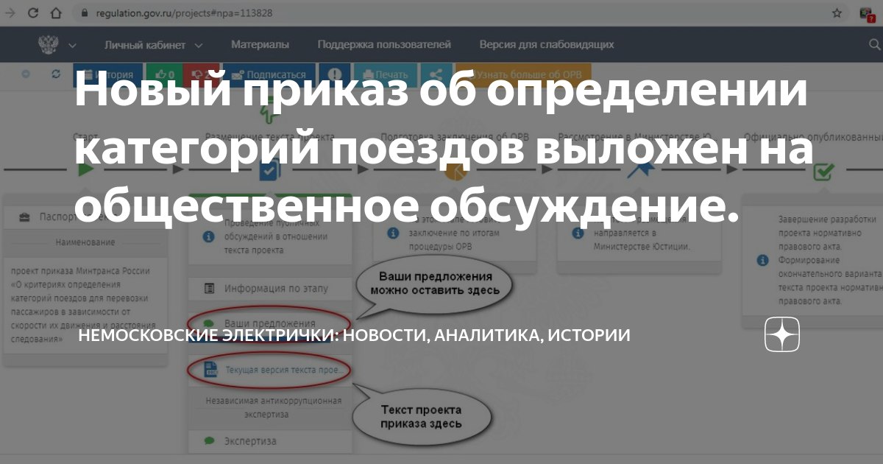
Task: Click Независимая антикоррупционная экспертиза heading
Action: pos(272,407)
